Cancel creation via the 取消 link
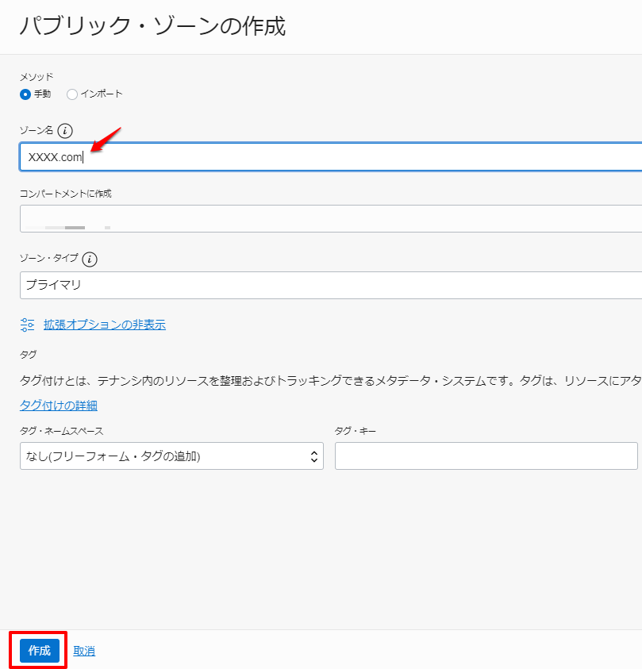This screenshot has height=669, width=642. coord(84,650)
